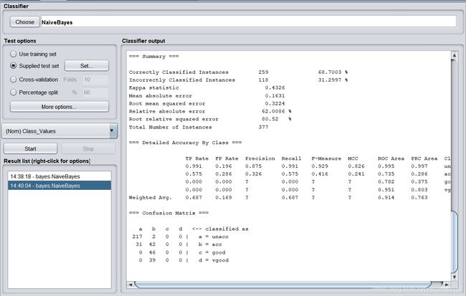
Task: Click the "Relative absolute error" line
Action: coord(210,111)
